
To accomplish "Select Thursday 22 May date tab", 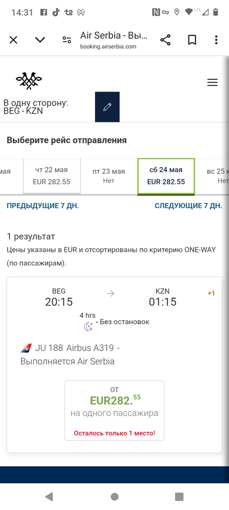I will click(x=52, y=176).
